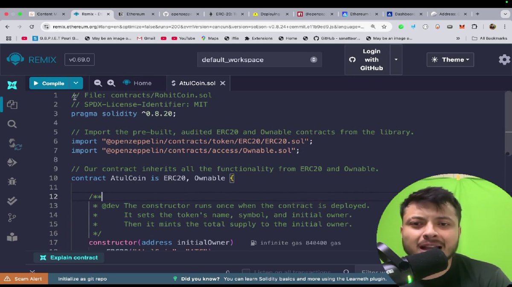Click the browser forward arrow
Screen dimensions: 512x287
[x=20, y=26]
